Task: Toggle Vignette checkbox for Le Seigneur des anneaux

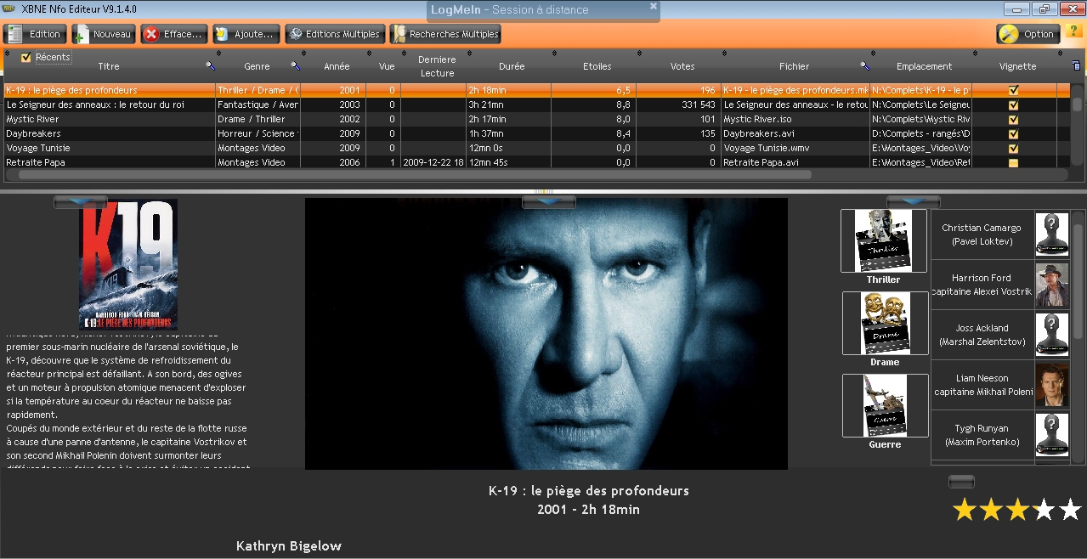Action: tap(1013, 104)
